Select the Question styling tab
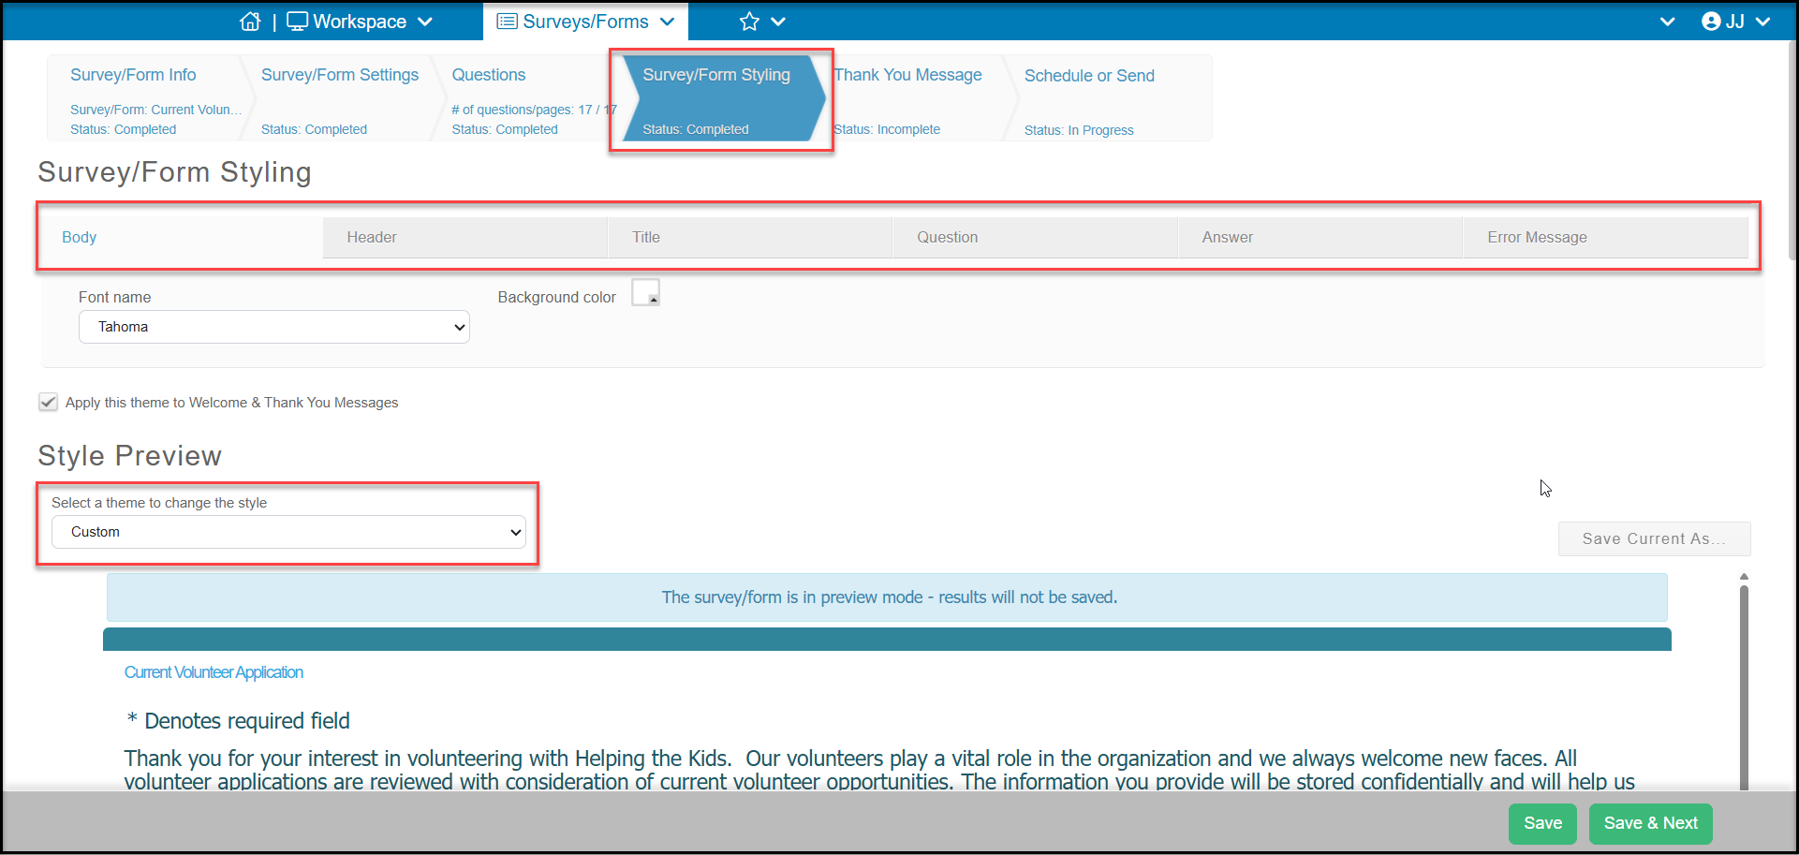1799x855 pixels. click(1035, 238)
